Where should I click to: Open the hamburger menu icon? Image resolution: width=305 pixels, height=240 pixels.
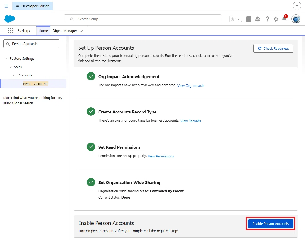click(x=6, y=6)
